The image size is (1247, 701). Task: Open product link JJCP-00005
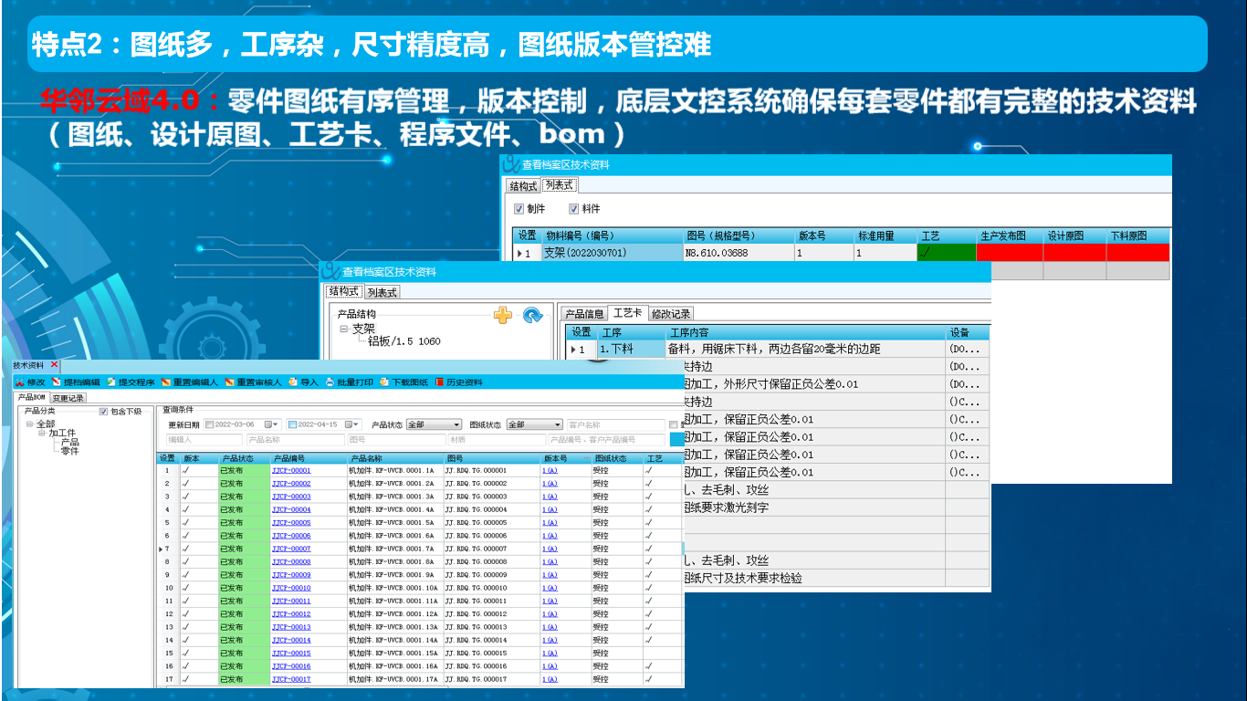291,523
